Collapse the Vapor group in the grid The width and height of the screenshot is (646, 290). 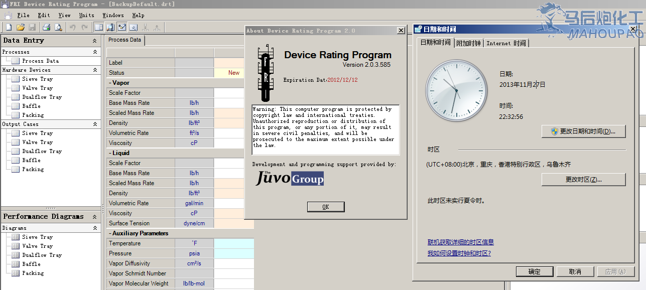point(110,83)
